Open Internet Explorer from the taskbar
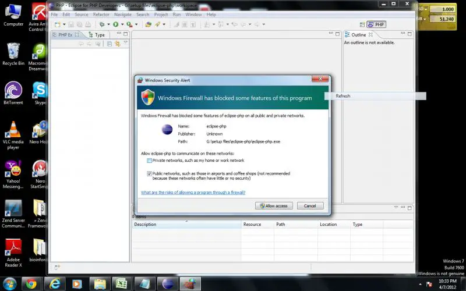The image size is (466, 291). 54,284
